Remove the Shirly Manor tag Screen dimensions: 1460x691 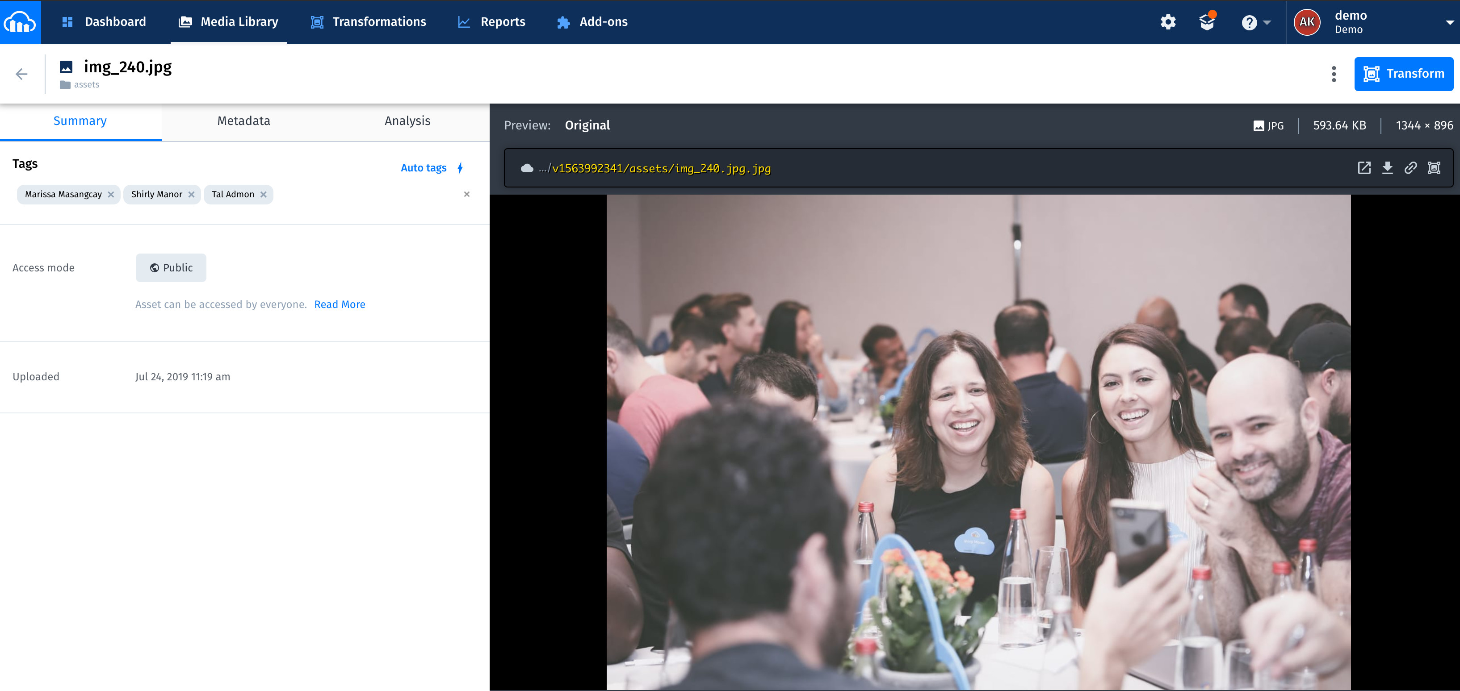click(192, 194)
